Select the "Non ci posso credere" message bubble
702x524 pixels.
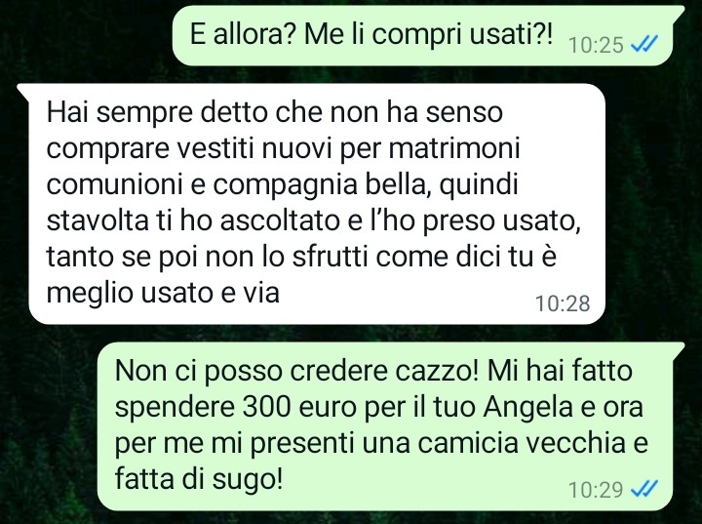pyautogui.click(x=391, y=426)
